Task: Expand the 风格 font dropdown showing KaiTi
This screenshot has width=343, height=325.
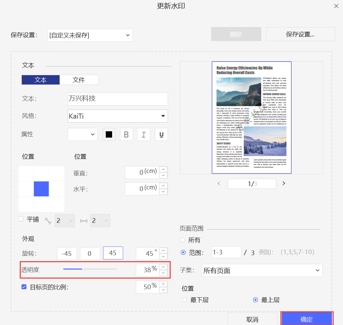Action: (x=117, y=116)
